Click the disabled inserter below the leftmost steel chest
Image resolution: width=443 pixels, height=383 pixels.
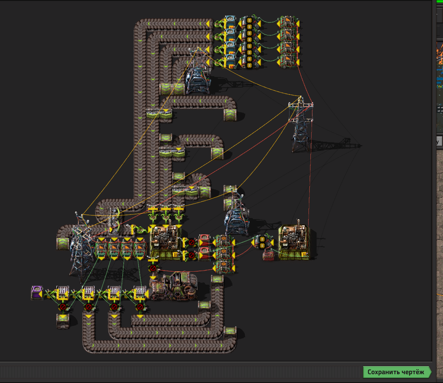tap(63, 307)
